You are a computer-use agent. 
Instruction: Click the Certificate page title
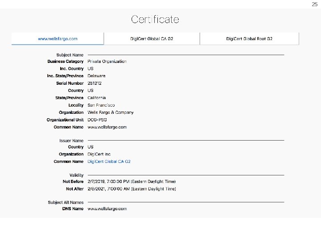(x=155, y=20)
